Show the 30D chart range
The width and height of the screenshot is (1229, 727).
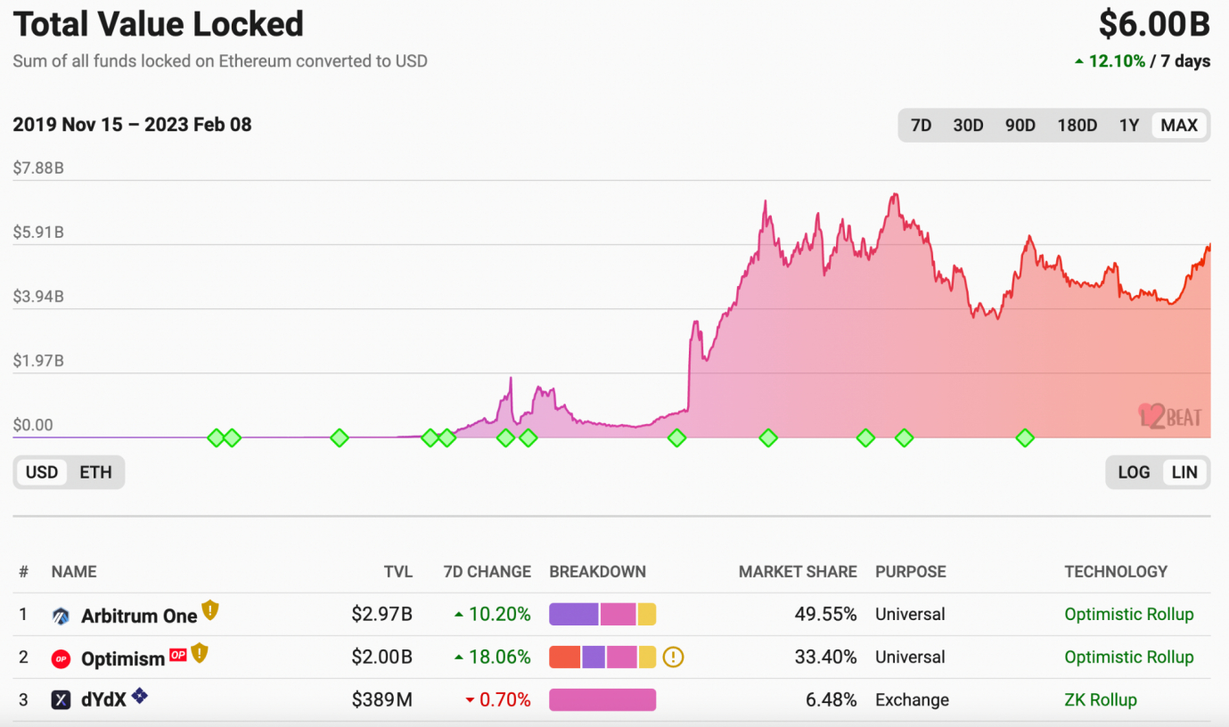[x=968, y=126]
